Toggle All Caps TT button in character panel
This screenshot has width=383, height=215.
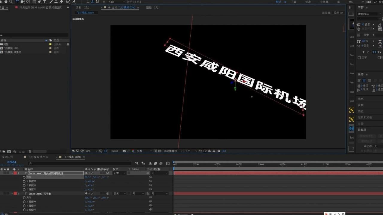coord(374,52)
